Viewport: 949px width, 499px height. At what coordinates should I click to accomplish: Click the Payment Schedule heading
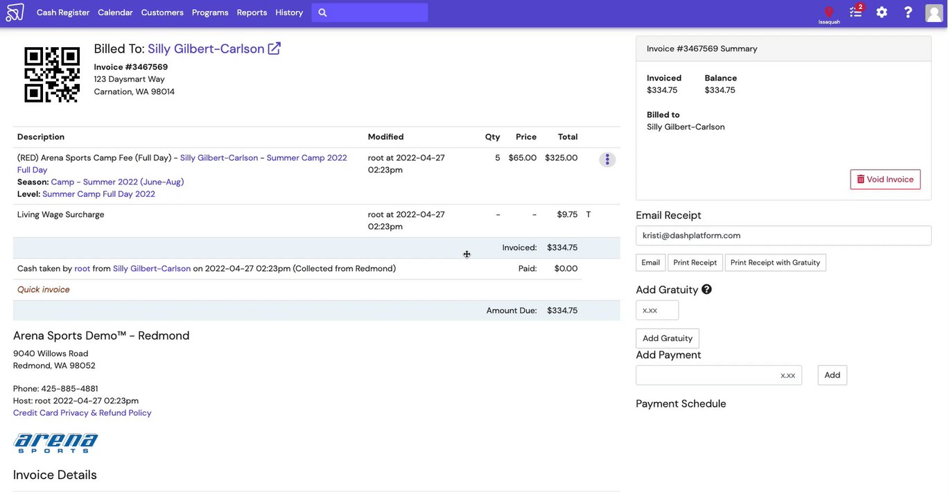click(681, 404)
